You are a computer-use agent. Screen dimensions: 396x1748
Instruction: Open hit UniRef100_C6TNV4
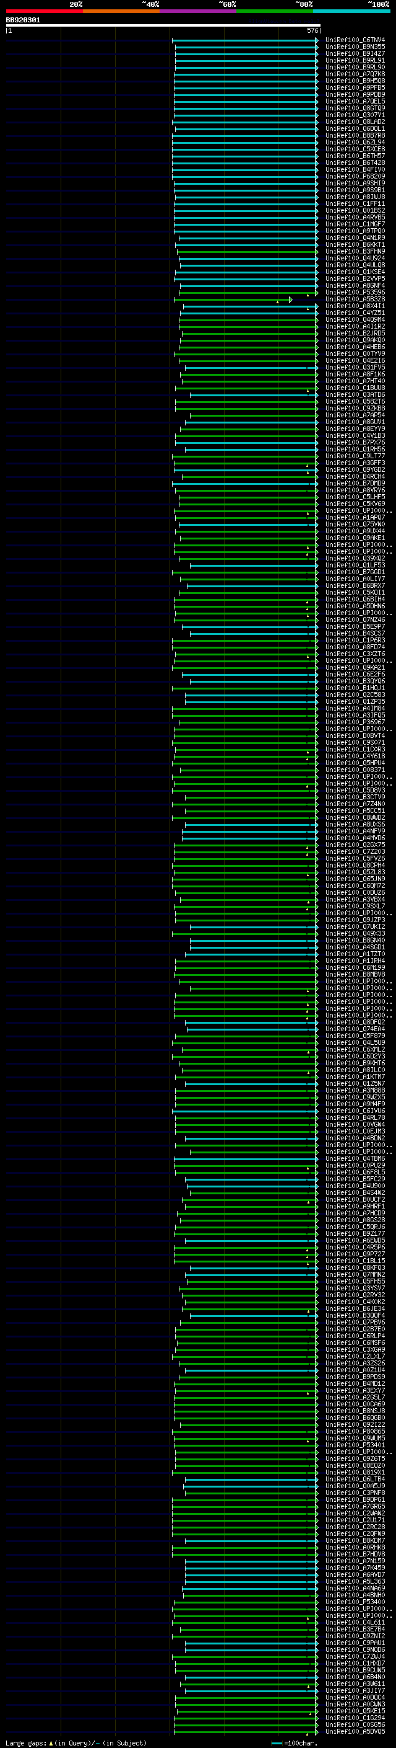click(x=355, y=41)
